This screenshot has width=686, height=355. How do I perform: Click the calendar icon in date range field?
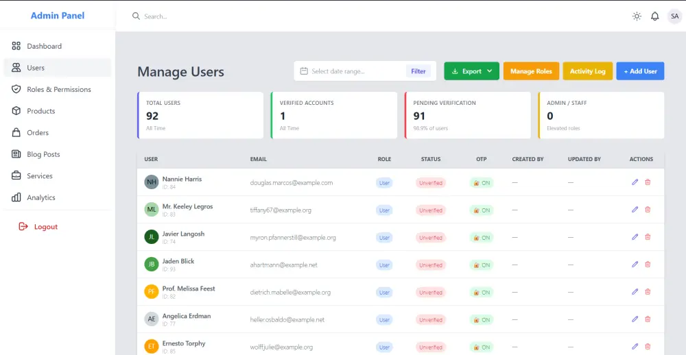(x=304, y=71)
